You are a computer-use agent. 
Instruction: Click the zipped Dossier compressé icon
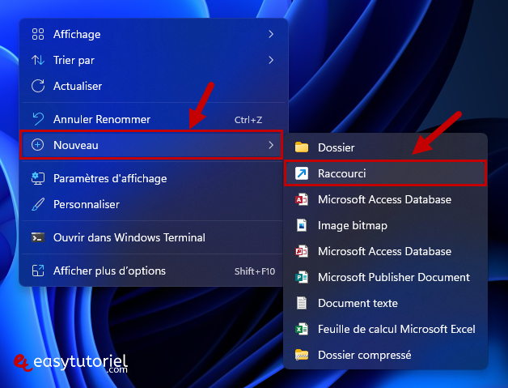pos(302,355)
